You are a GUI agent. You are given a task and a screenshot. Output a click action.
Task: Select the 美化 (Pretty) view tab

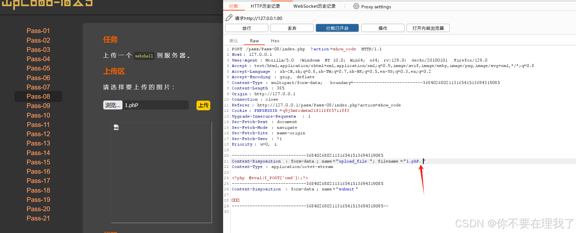(x=234, y=41)
